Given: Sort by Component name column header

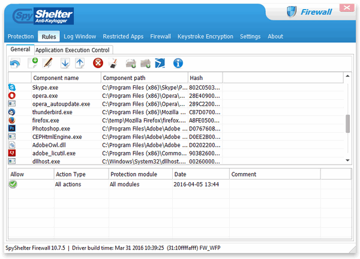Looking at the screenshot, I should pos(66,78).
